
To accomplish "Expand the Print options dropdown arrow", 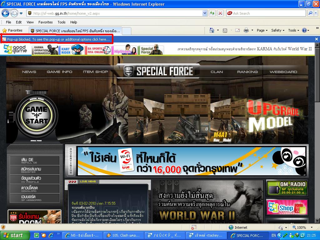I will click(x=252, y=30).
